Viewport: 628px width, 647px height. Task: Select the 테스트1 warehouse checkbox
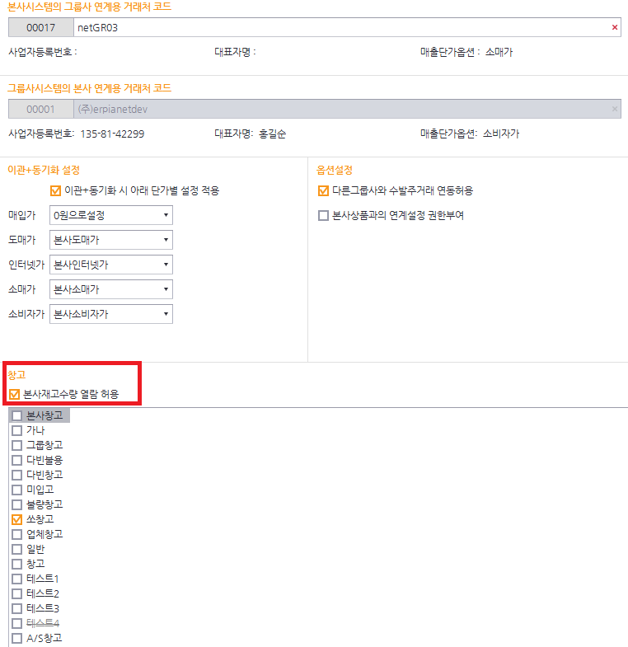pyautogui.click(x=16, y=579)
